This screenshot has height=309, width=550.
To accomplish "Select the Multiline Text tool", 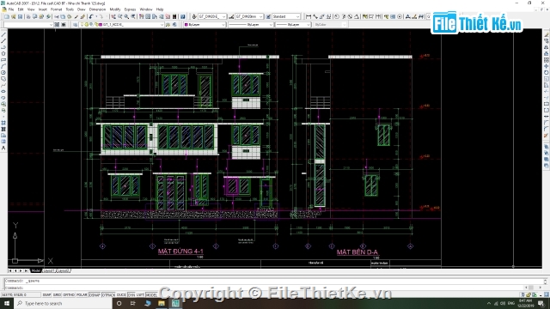I will point(3,148).
